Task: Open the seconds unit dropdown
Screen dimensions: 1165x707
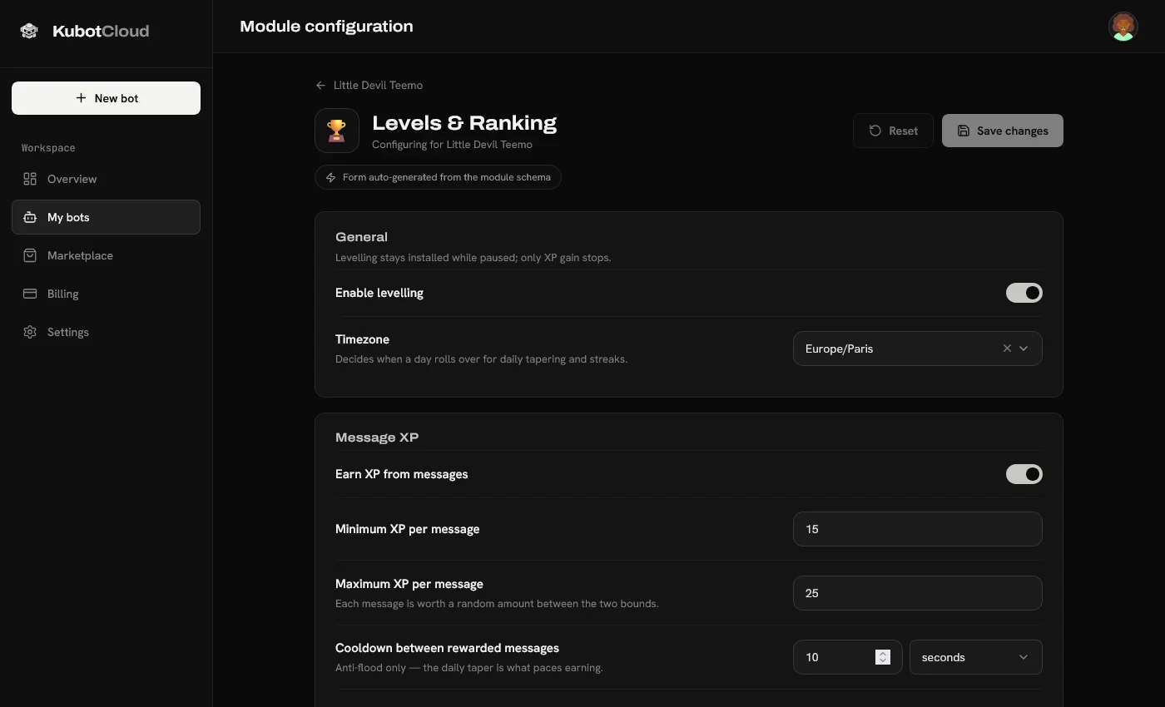Action: (976, 657)
